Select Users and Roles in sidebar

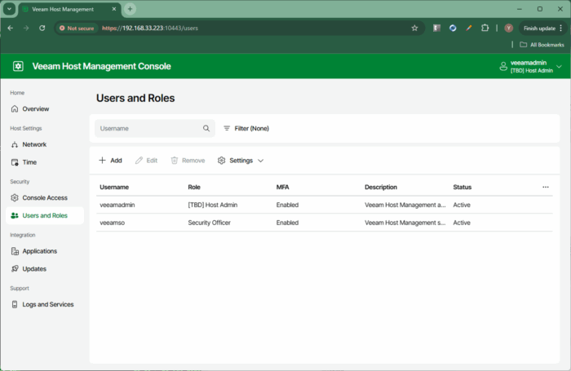[x=45, y=215]
